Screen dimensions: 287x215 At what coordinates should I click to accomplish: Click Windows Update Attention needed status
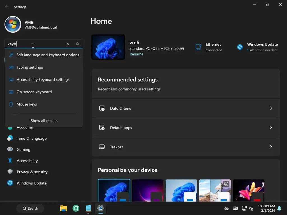263,50
